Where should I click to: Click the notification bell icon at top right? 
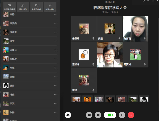point(144,1)
